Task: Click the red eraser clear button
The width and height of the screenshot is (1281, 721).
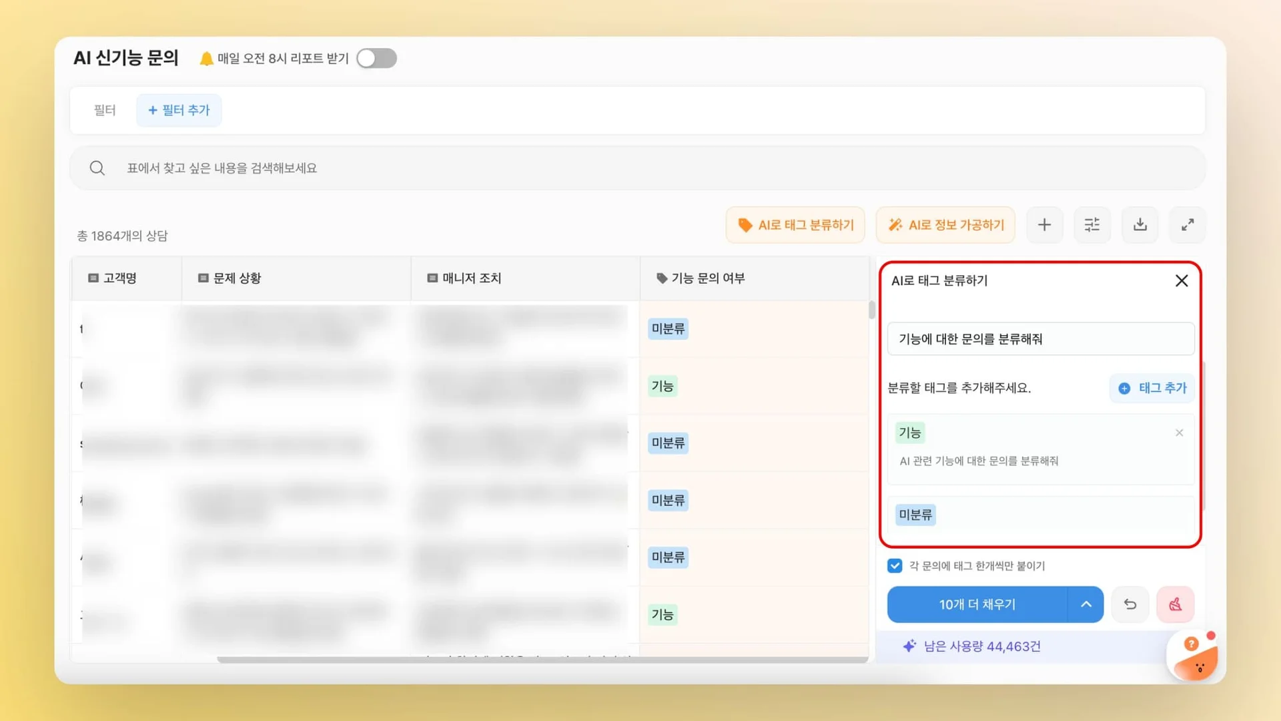Action: click(1176, 604)
